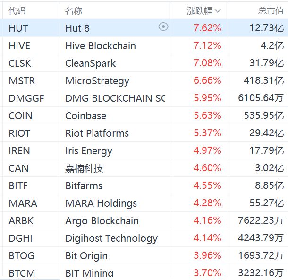The width and height of the screenshot is (288, 280).
Task: Click Bitfarms 4.55% change value
Action: pos(207,185)
